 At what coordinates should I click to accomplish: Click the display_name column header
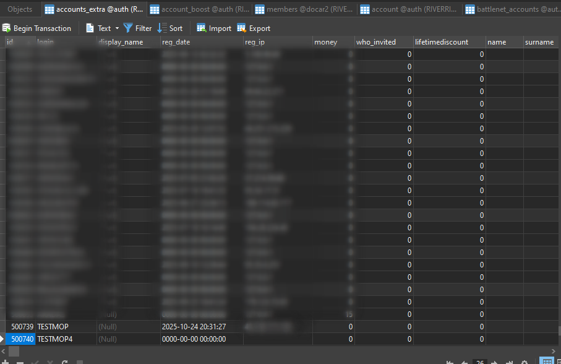(129, 42)
